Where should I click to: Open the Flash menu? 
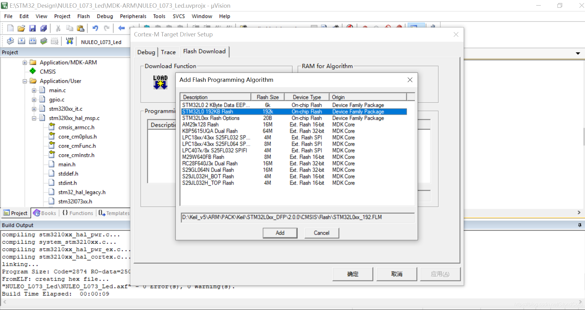83,16
